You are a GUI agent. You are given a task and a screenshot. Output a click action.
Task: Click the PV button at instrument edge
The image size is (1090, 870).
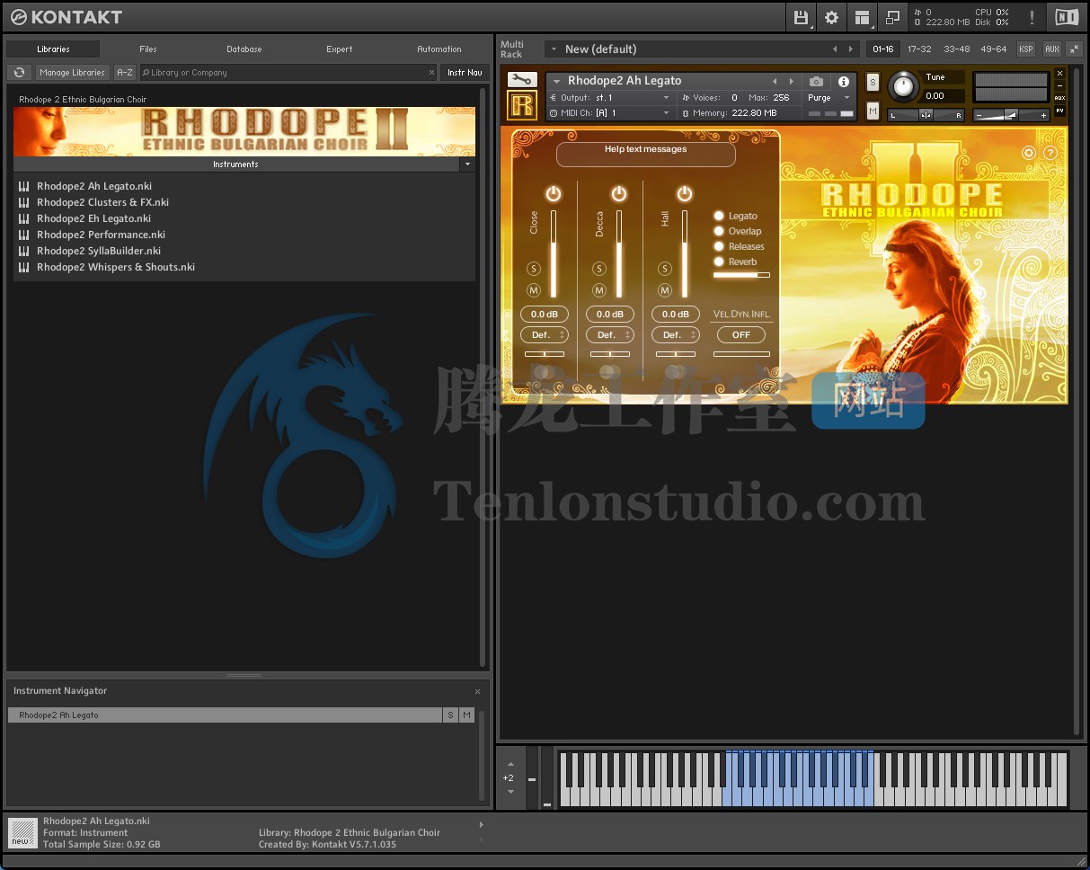1059,111
